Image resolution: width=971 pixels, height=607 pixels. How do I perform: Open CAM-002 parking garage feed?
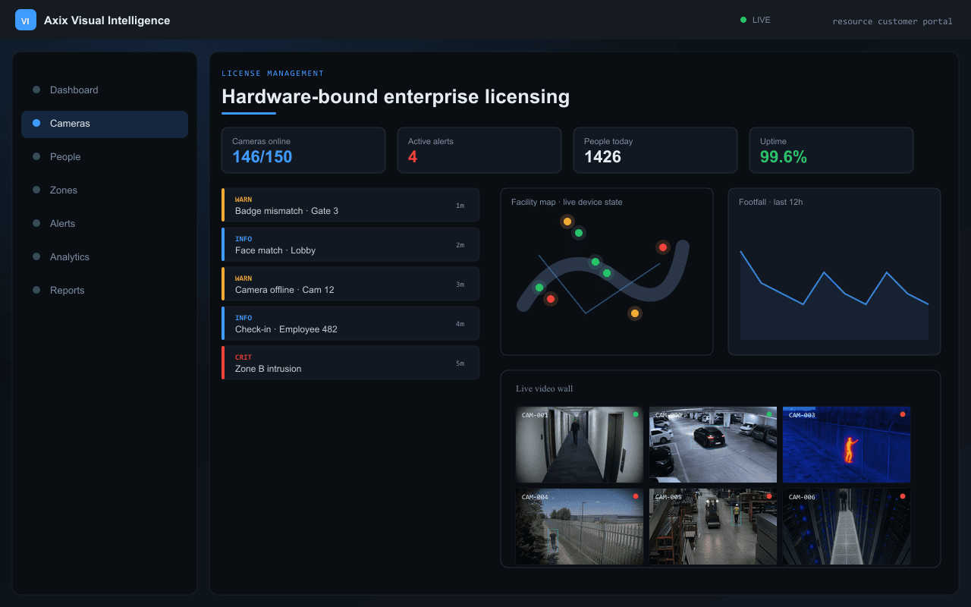click(713, 445)
